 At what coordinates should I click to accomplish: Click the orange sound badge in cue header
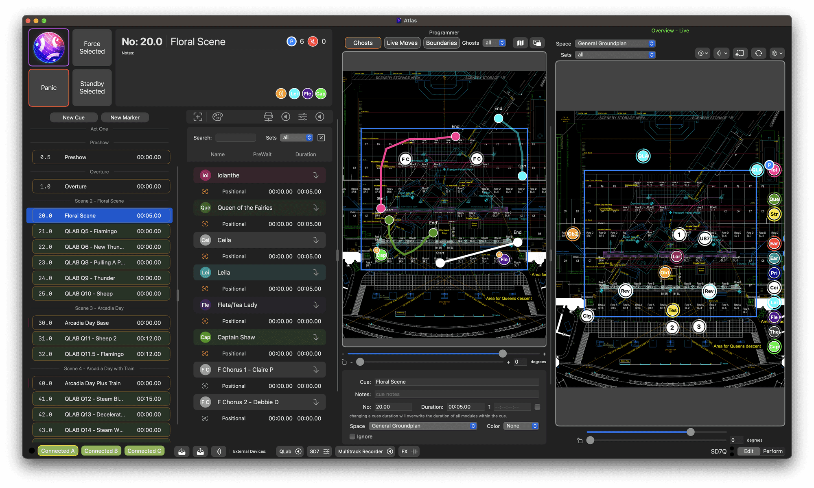(x=281, y=93)
